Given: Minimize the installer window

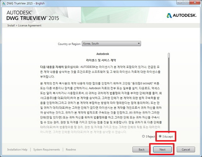Looking at the screenshot, I should coord(180,3).
